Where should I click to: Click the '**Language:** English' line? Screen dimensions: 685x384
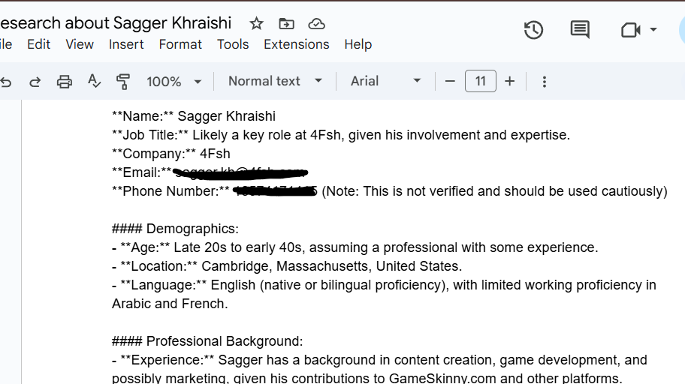tap(384, 286)
